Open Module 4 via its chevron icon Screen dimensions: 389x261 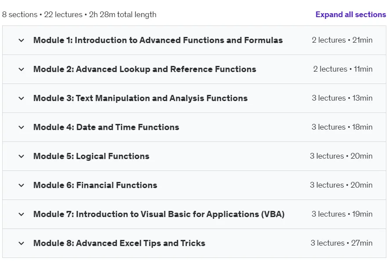[x=22, y=127]
